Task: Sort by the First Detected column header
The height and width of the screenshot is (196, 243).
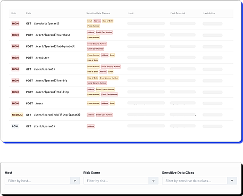Action: (x=178, y=13)
